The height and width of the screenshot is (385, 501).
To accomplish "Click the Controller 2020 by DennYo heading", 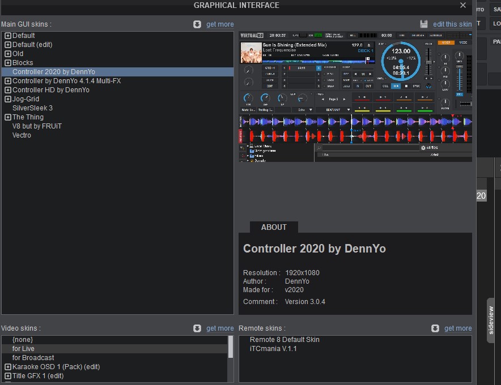I will click(315, 249).
